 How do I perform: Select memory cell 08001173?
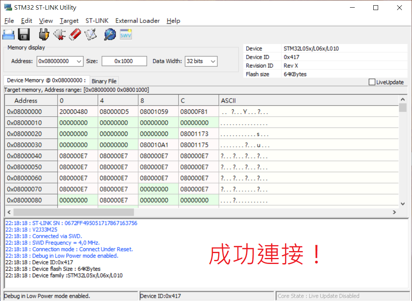(199, 134)
